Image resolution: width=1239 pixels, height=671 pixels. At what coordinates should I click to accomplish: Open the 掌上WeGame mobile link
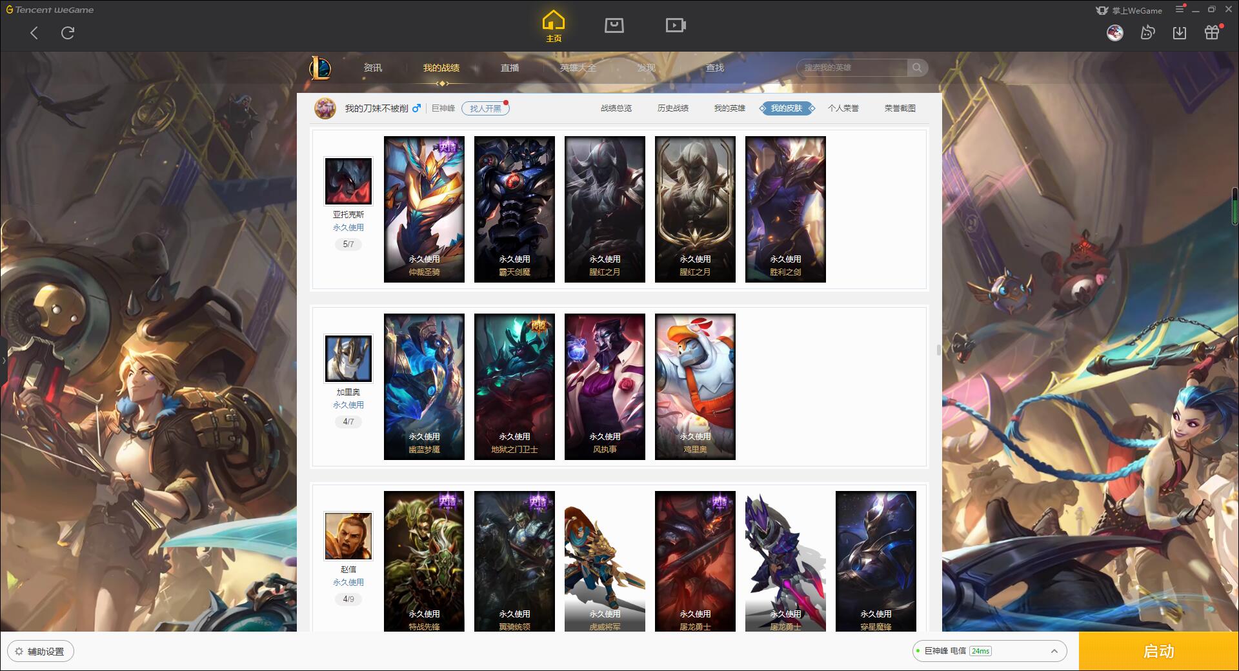[x=1129, y=10]
